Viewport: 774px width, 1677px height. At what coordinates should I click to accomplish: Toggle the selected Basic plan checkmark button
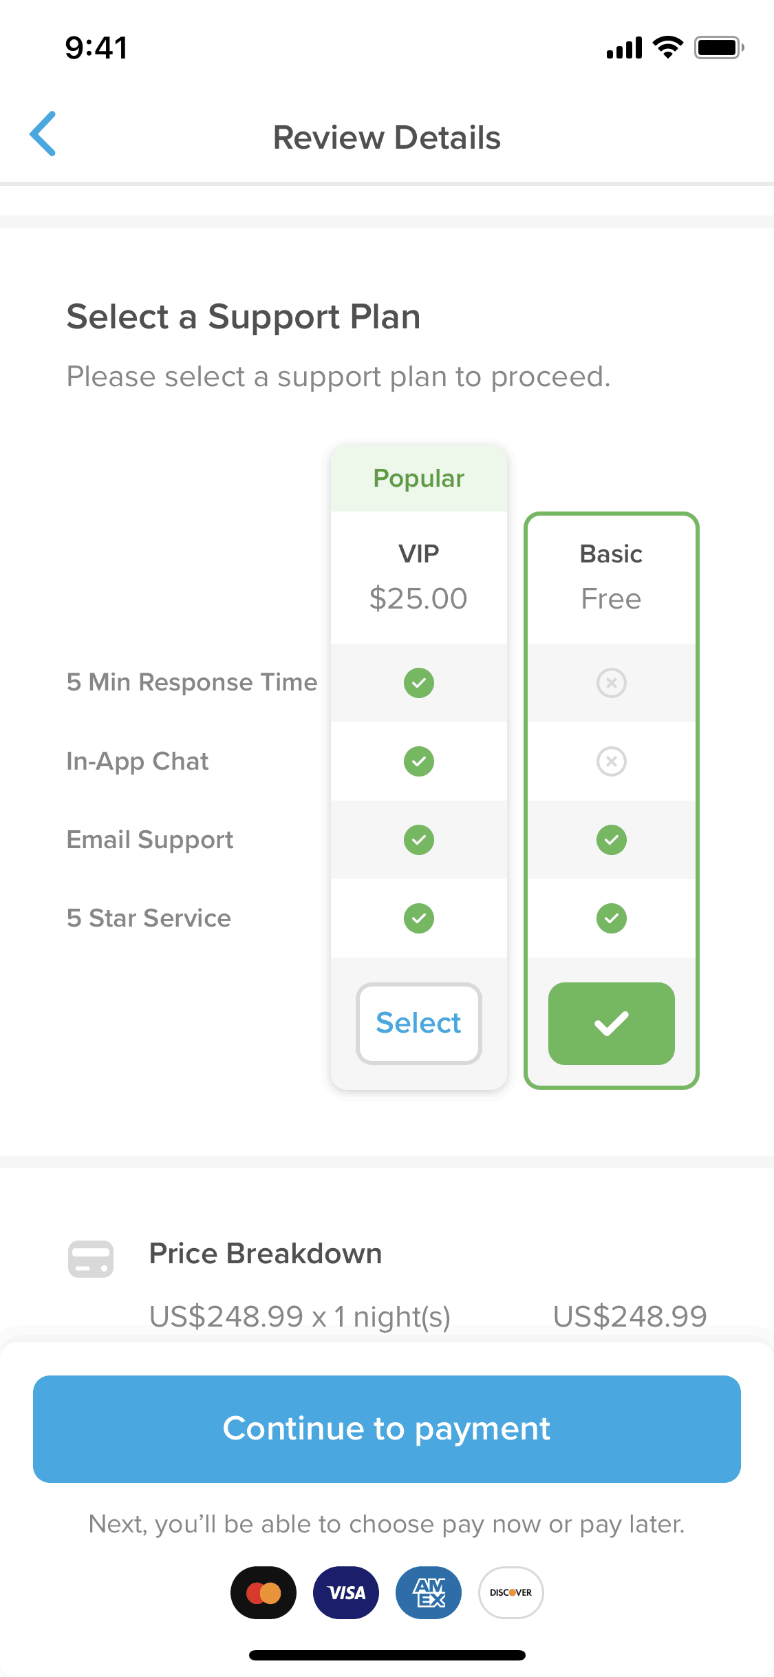click(x=612, y=1024)
